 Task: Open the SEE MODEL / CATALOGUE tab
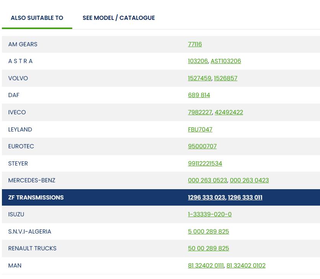pos(119,18)
